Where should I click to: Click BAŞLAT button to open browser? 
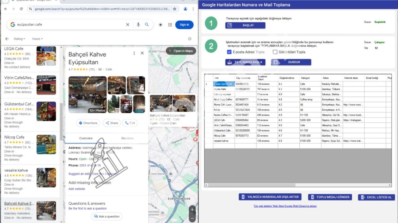tap(245, 25)
